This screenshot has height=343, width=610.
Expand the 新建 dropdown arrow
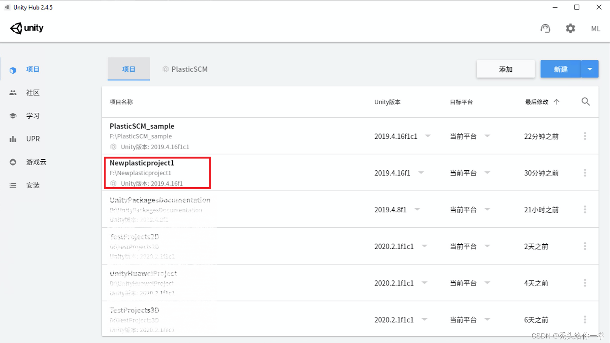(590, 69)
